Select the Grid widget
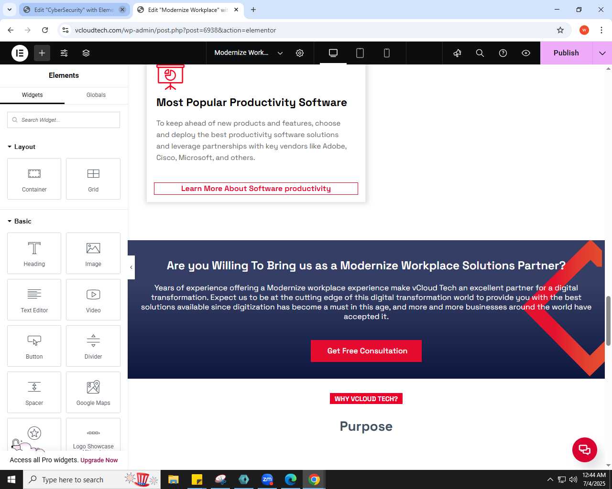The width and height of the screenshot is (612, 489). pos(93,179)
